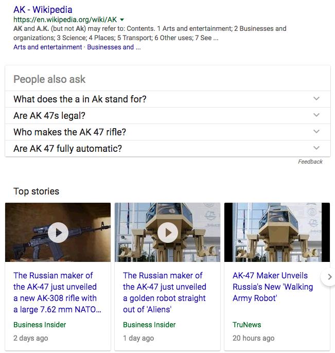
Task: Click the question text 'Who makes the AK 47 rifle?'
Action: pos(69,132)
